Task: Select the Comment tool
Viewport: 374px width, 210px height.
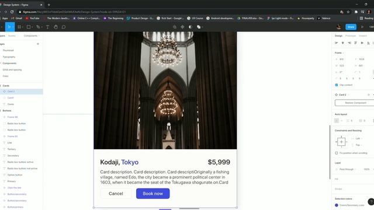Action: (64, 27)
